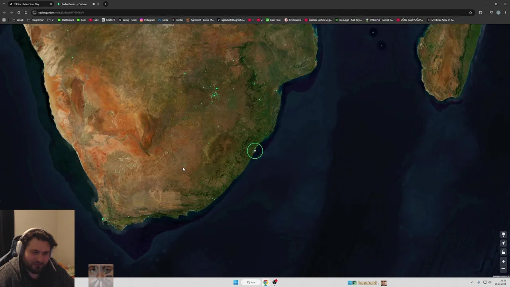Image resolution: width=510 pixels, height=287 pixels.
Task: Open the apps grid in bookmarks bar
Action: pos(4,20)
